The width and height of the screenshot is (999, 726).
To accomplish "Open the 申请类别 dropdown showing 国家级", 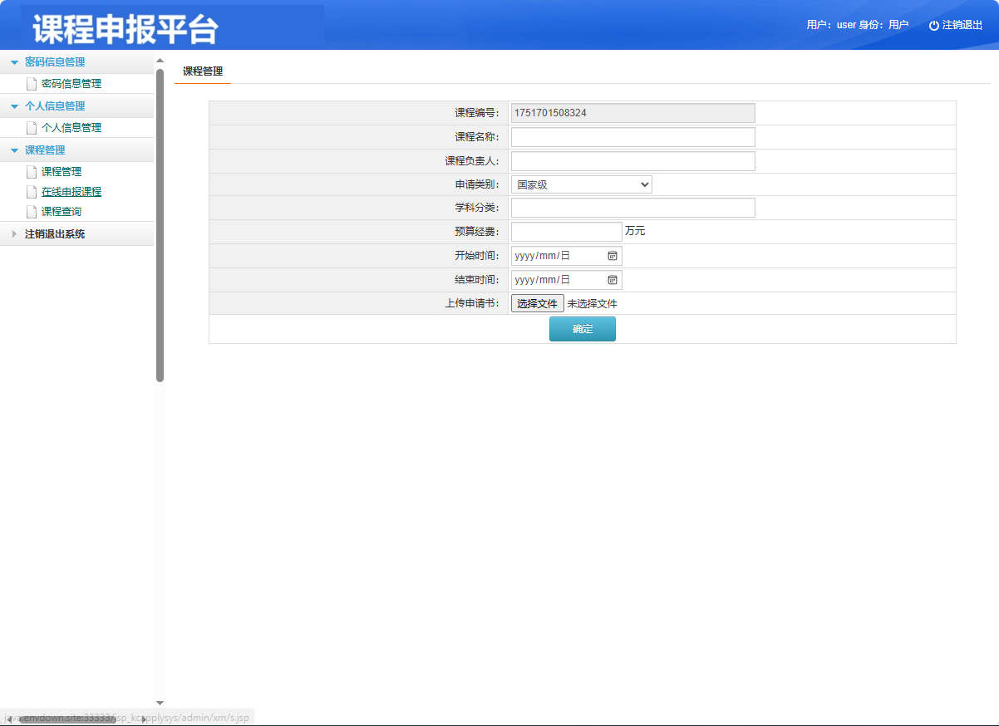I will [x=580, y=184].
